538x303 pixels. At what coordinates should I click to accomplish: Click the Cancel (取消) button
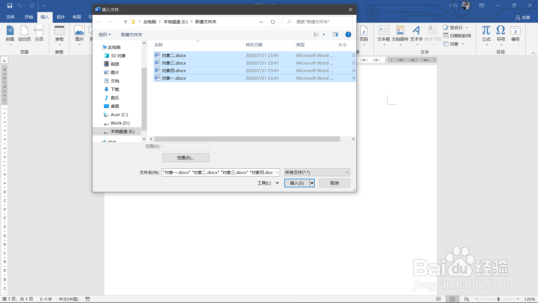point(334,183)
